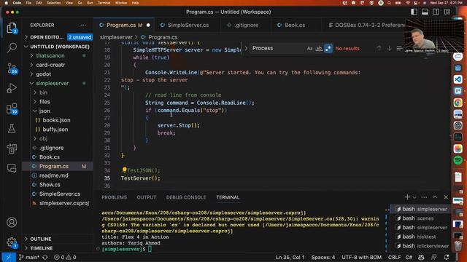Expand replace field chevron in find widget
Viewport: 467px width, 262px height.
246,48
